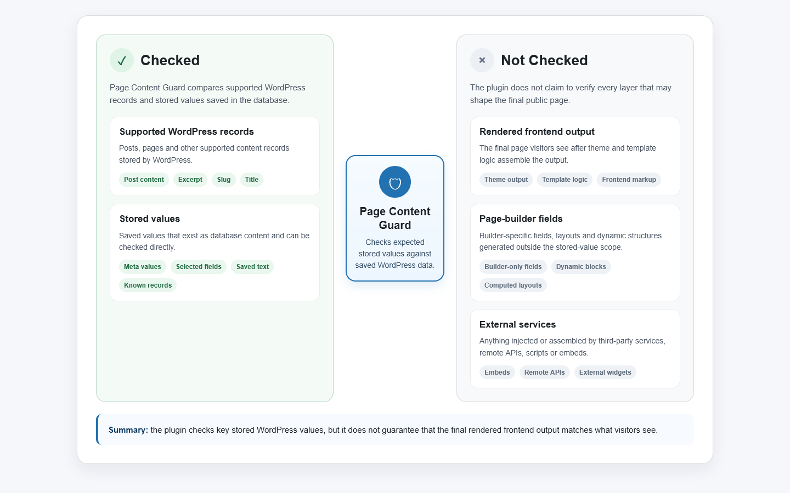Choose the Meta values tag
This screenshot has width=790, height=493.
point(143,267)
